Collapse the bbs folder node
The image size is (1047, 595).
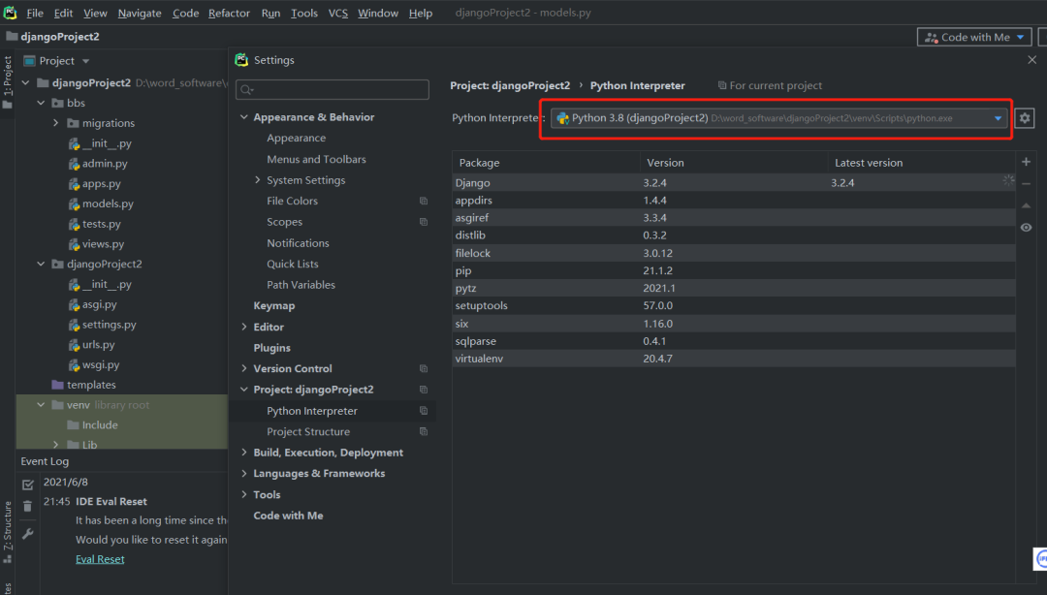pyautogui.click(x=42, y=103)
